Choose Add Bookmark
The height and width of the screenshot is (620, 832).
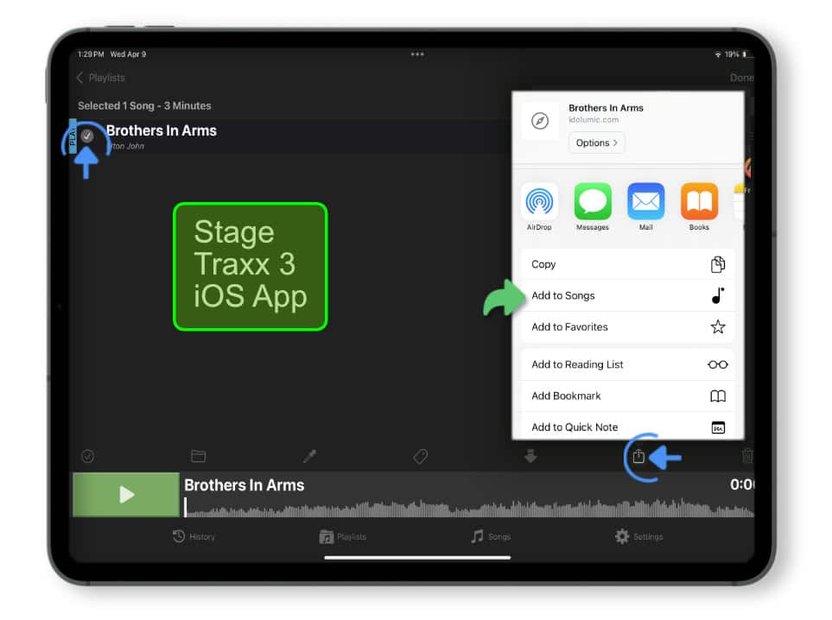[x=628, y=395]
